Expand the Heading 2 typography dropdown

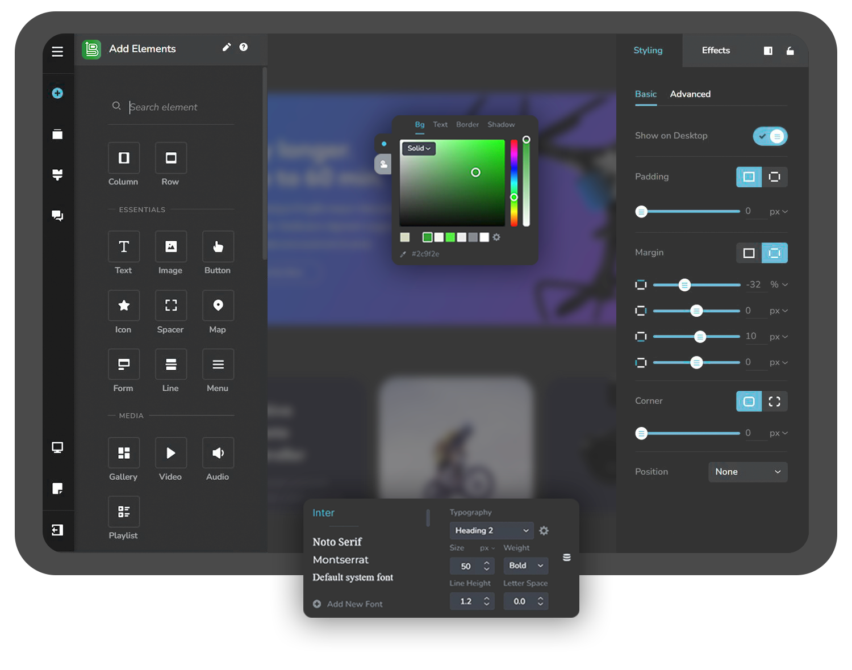pyautogui.click(x=491, y=530)
